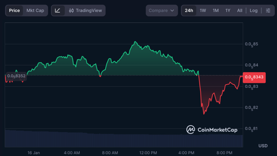Click the chart peak near 12:00 PM
Viewport: 277px width, 156px height.
(x=135, y=42)
